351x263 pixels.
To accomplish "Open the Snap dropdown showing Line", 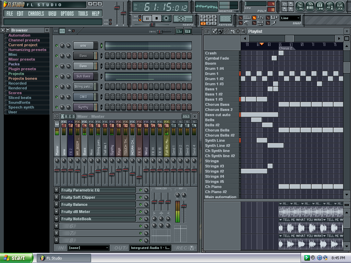I will click(290, 18).
